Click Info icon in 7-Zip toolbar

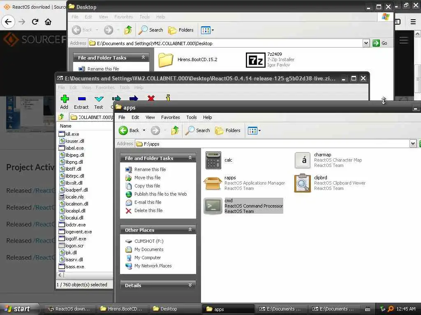click(x=168, y=98)
